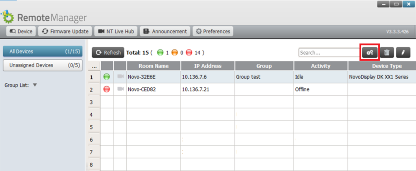Minimize the RemoteManager window
This screenshot has width=416, height=171.
383,4
